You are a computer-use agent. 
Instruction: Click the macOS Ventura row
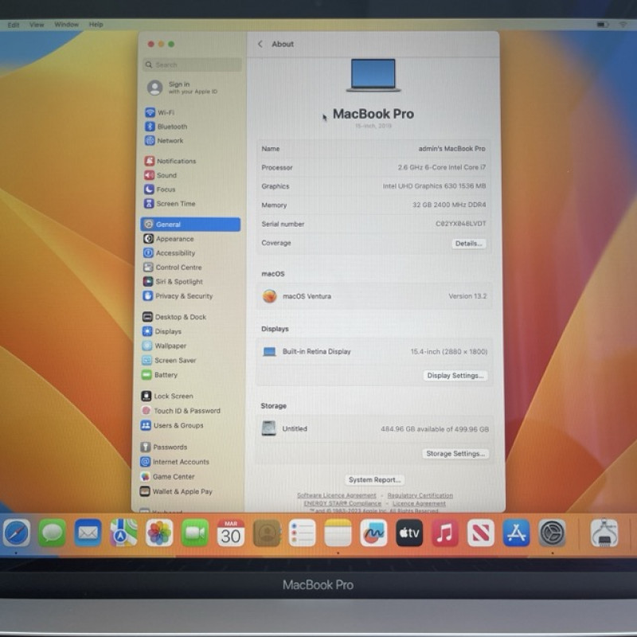click(x=373, y=296)
